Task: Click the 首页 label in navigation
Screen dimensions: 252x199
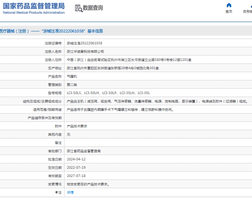Action: pos(229,12)
